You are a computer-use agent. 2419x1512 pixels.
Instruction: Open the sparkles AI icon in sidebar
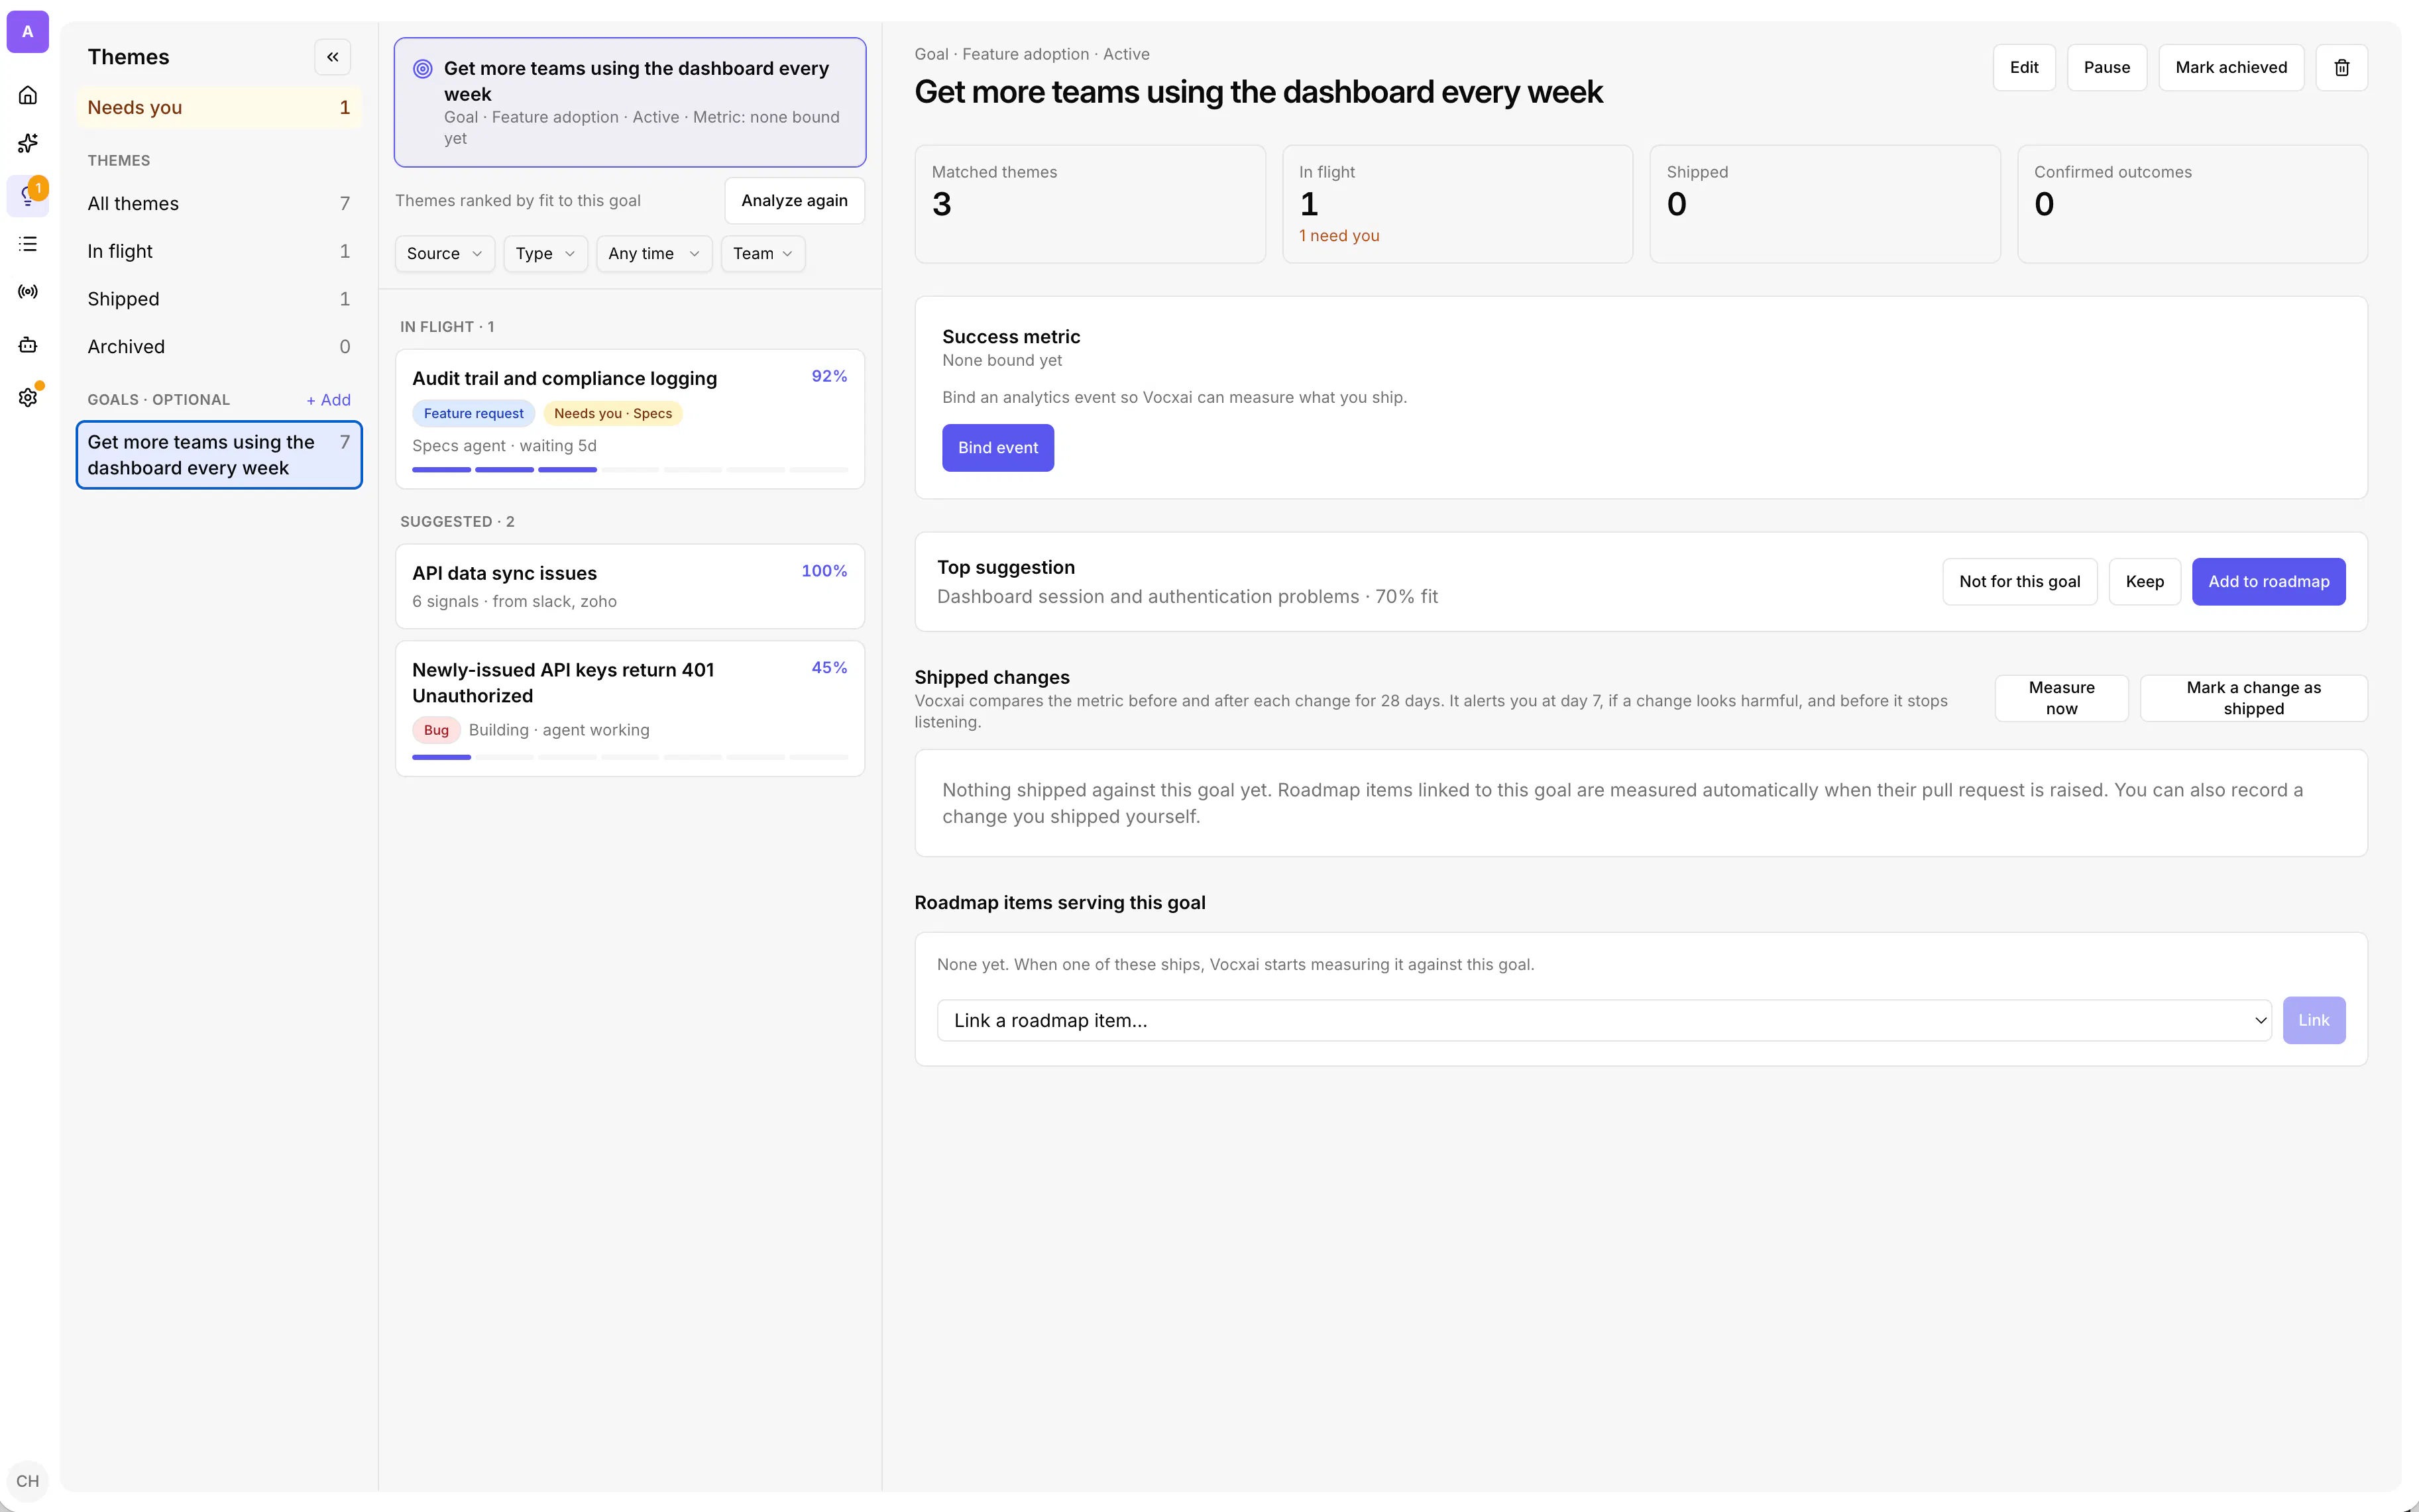28,143
